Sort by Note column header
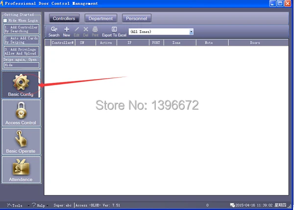Viewport: 294px width, 210px height. [x=212, y=42]
